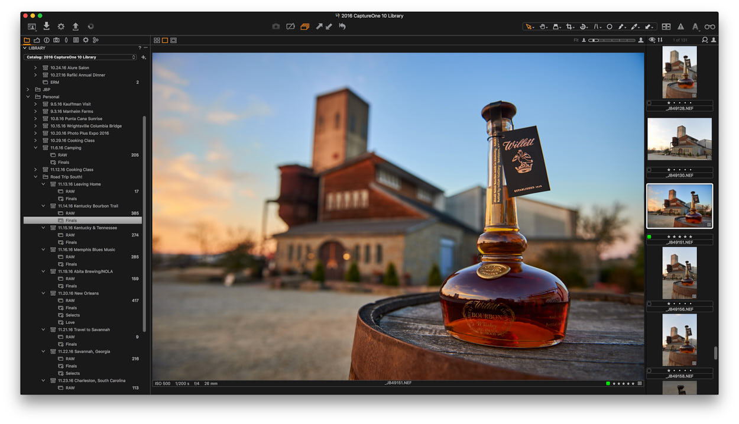
Task: Open the Catalog: 2016 CaptureOne 10 Library dropdown
Action: point(80,57)
